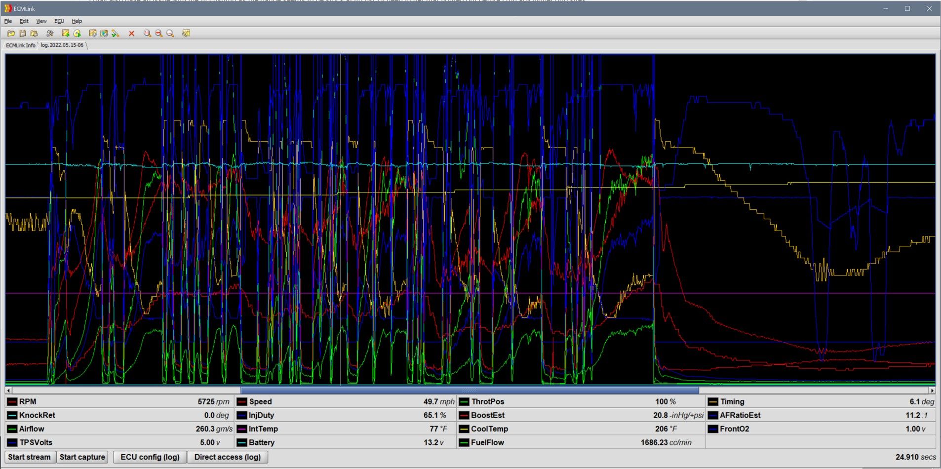This screenshot has height=469, width=941.
Task: Click the 260.3 gm/s value
Action: [214, 429]
